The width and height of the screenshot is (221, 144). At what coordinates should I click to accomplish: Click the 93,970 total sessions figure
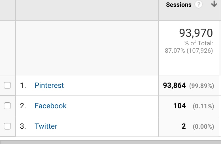click(x=196, y=33)
